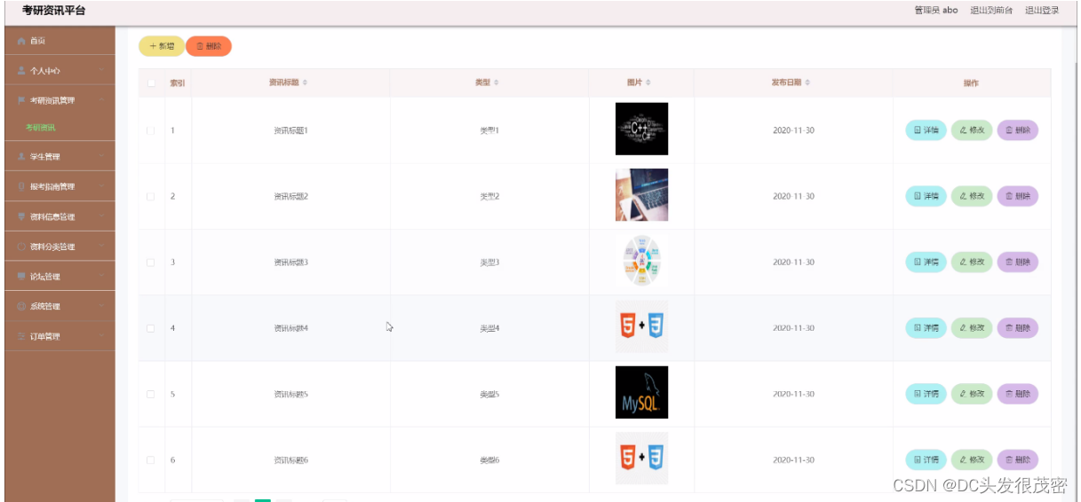Click the person icon beside 个人中心
Screen dimensions: 1081x502
click(x=21, y=70)
